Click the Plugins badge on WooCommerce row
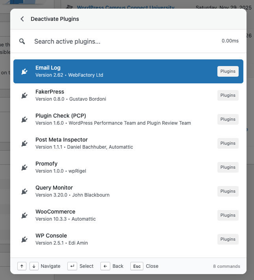Image resolution: width=254 pixels, height=280 pixels. 228,215
